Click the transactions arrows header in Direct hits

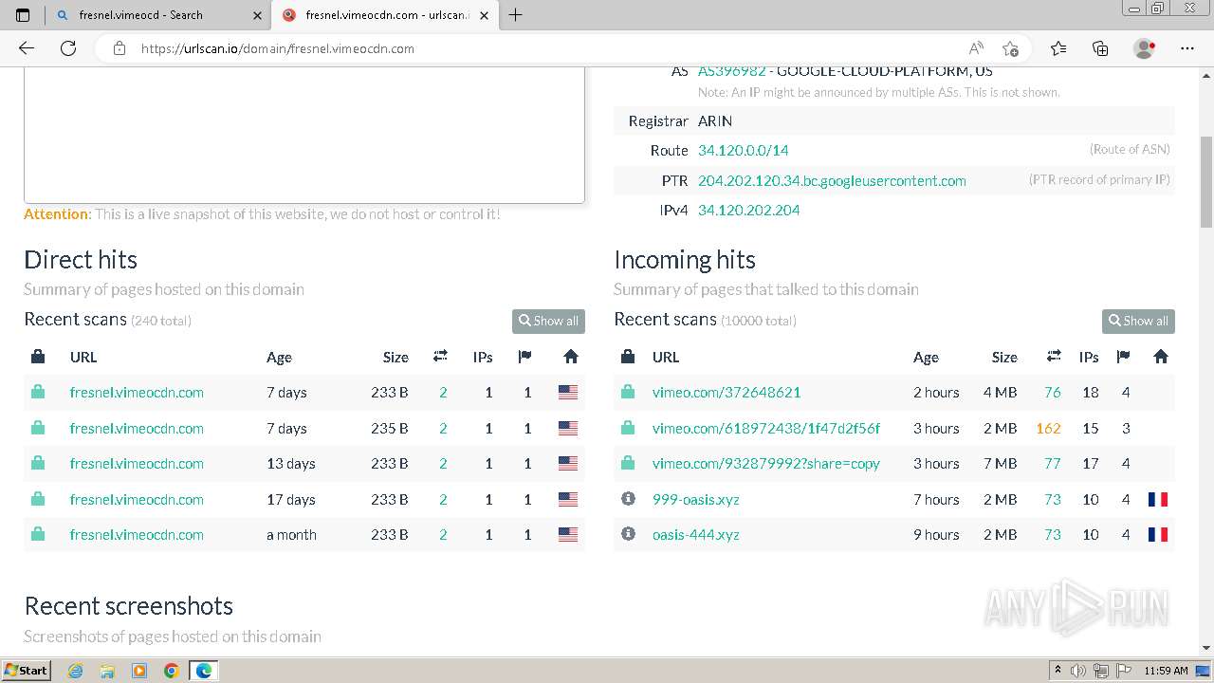(440, 357)
